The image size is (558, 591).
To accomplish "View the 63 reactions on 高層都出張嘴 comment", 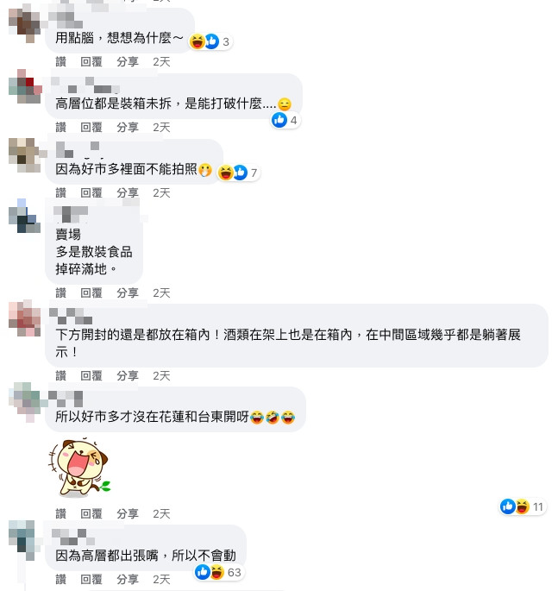I will (x=218, y=572).
